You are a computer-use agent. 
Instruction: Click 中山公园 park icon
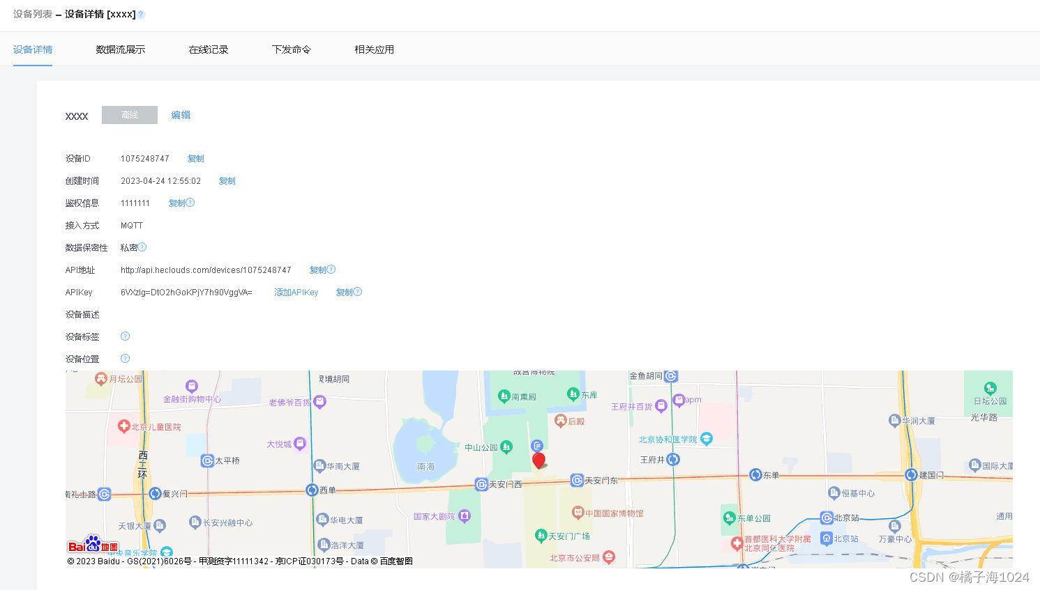click(x=506, y=447)
